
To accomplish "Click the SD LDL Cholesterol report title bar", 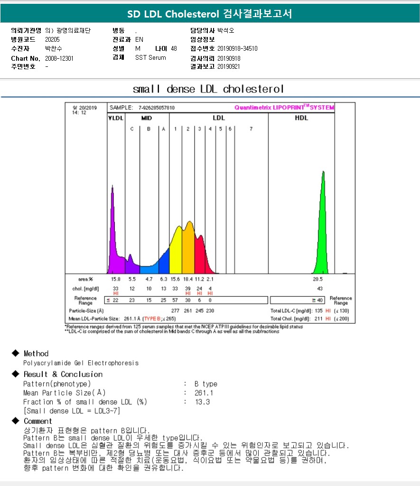I will click(x=210, y=14).
